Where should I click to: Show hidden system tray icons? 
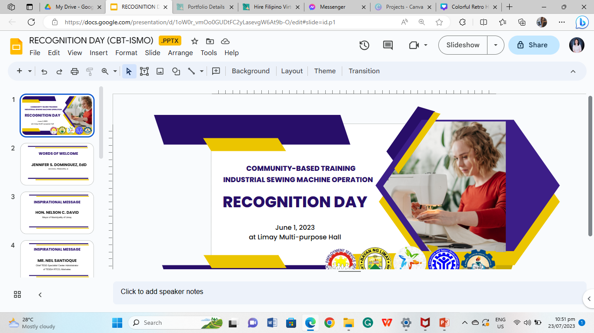(464, 323)
